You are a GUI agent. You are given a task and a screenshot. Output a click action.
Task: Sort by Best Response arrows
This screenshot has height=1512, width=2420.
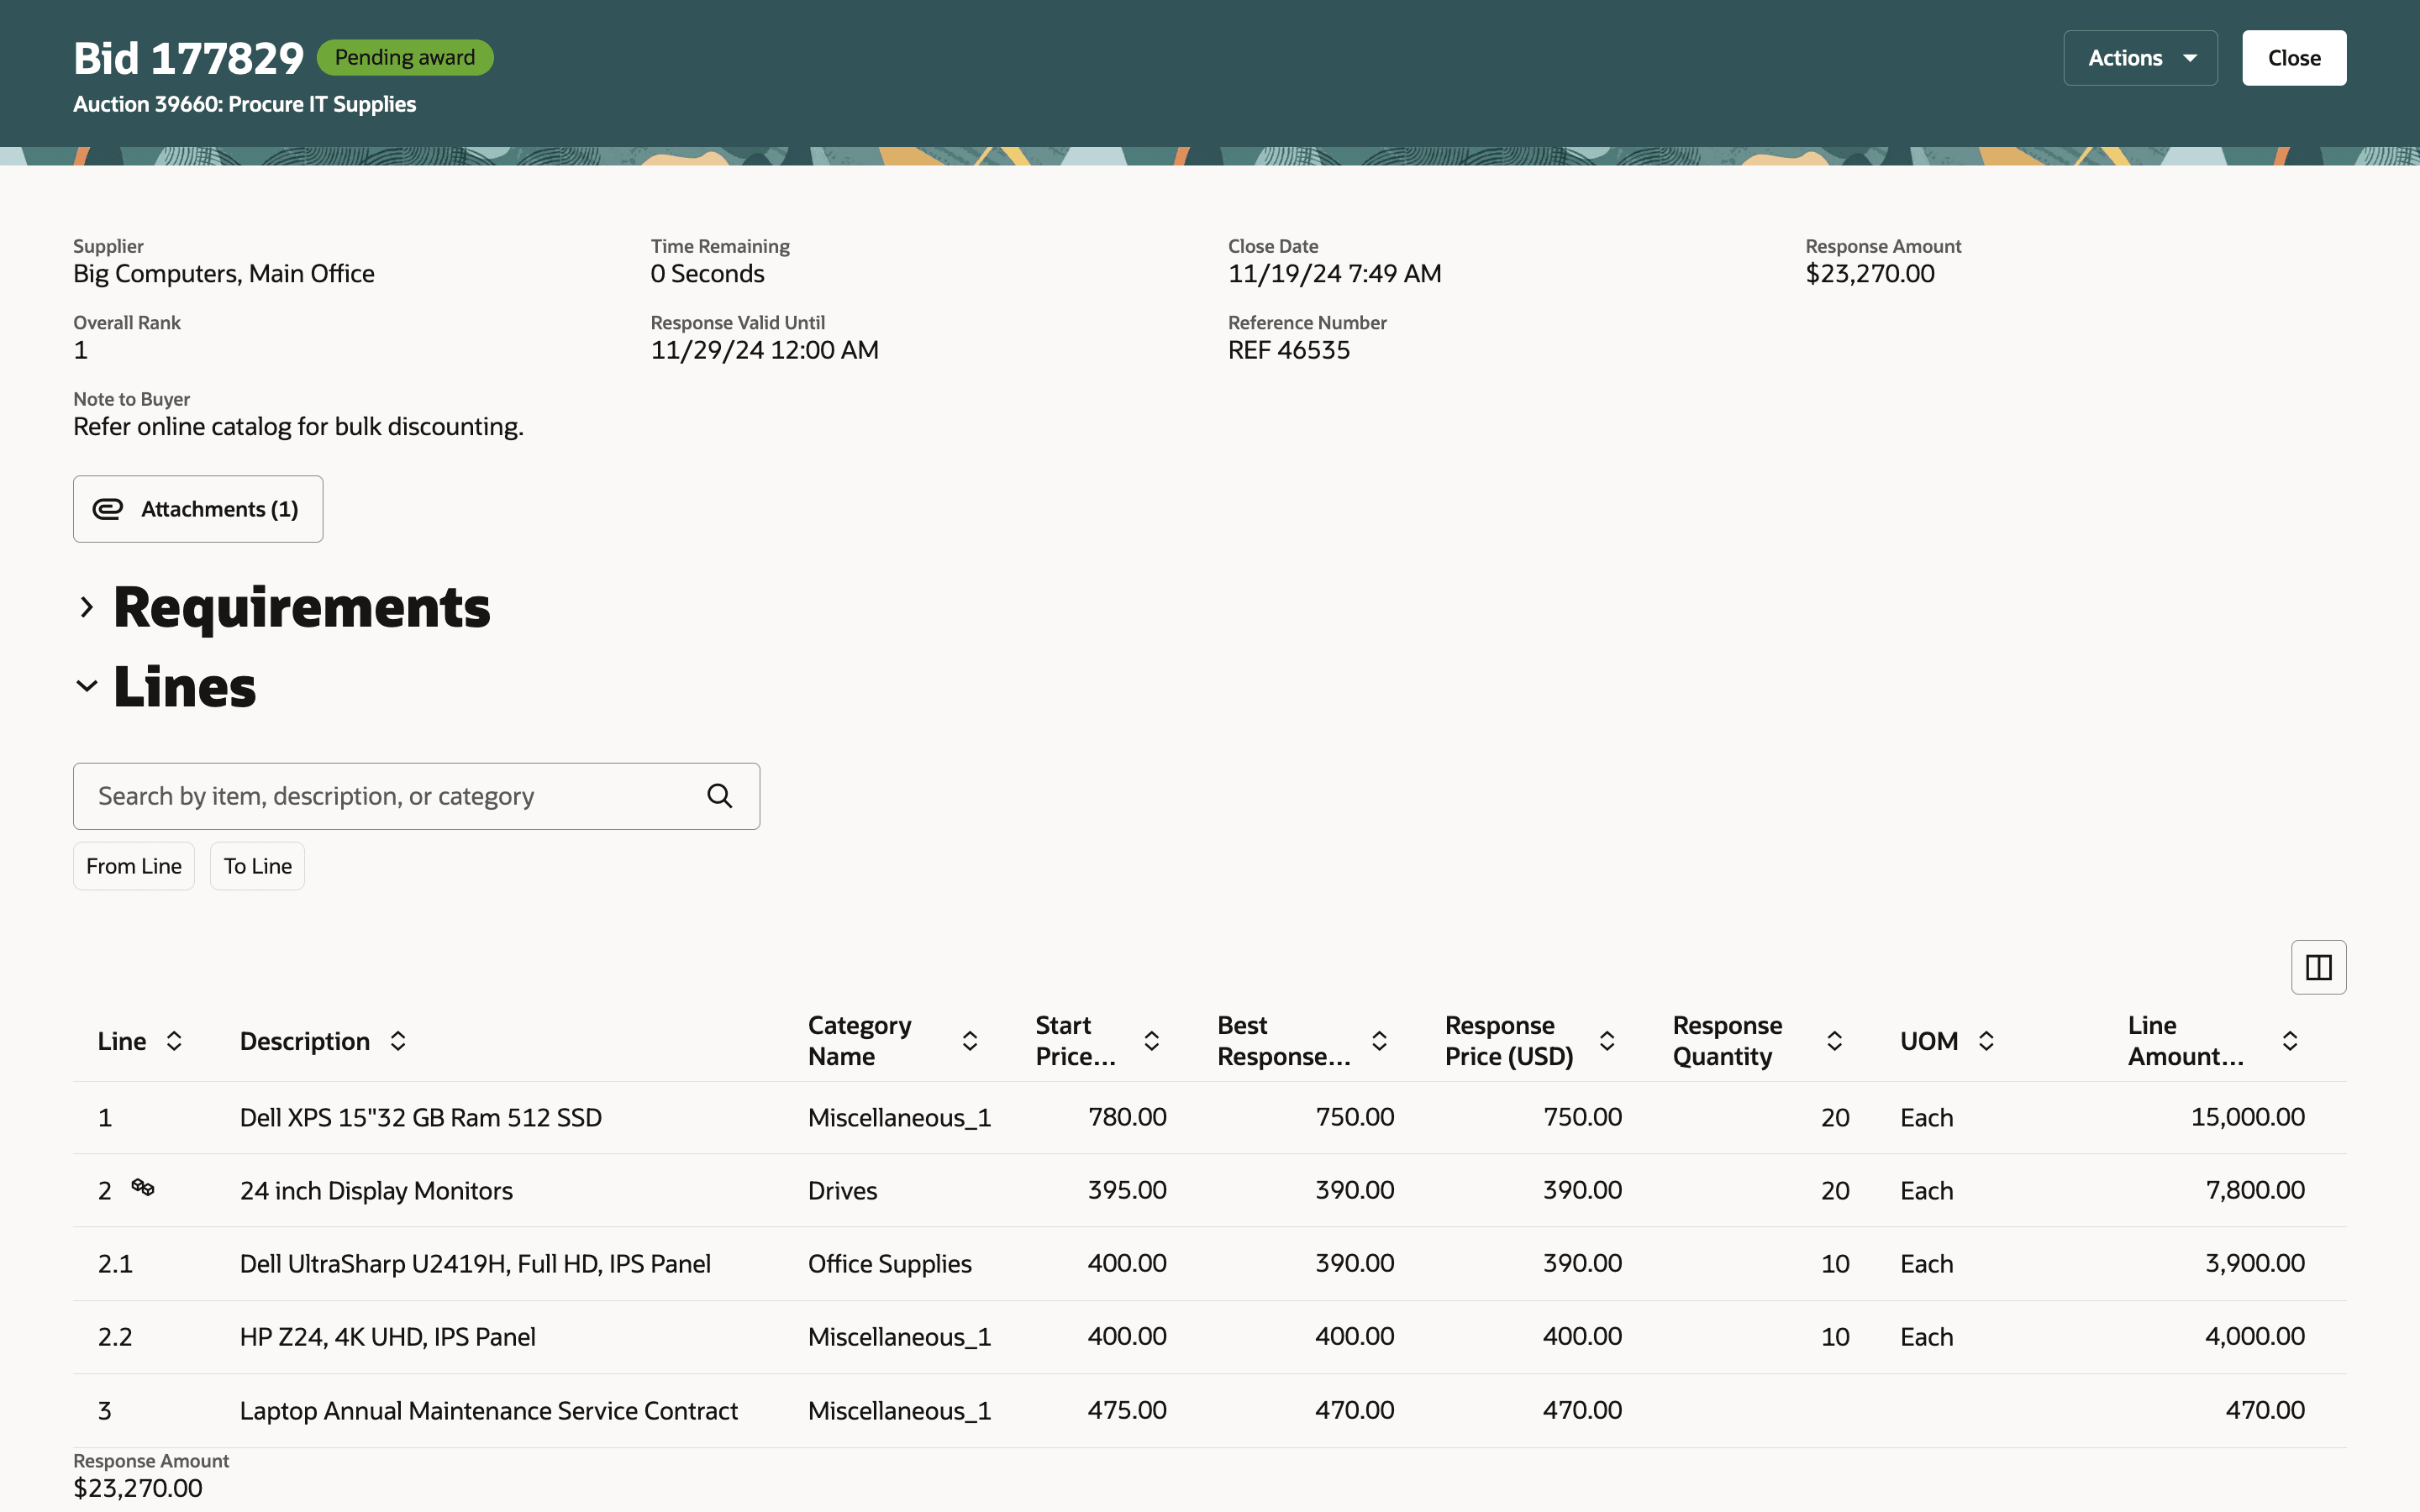point(1379,1041)
